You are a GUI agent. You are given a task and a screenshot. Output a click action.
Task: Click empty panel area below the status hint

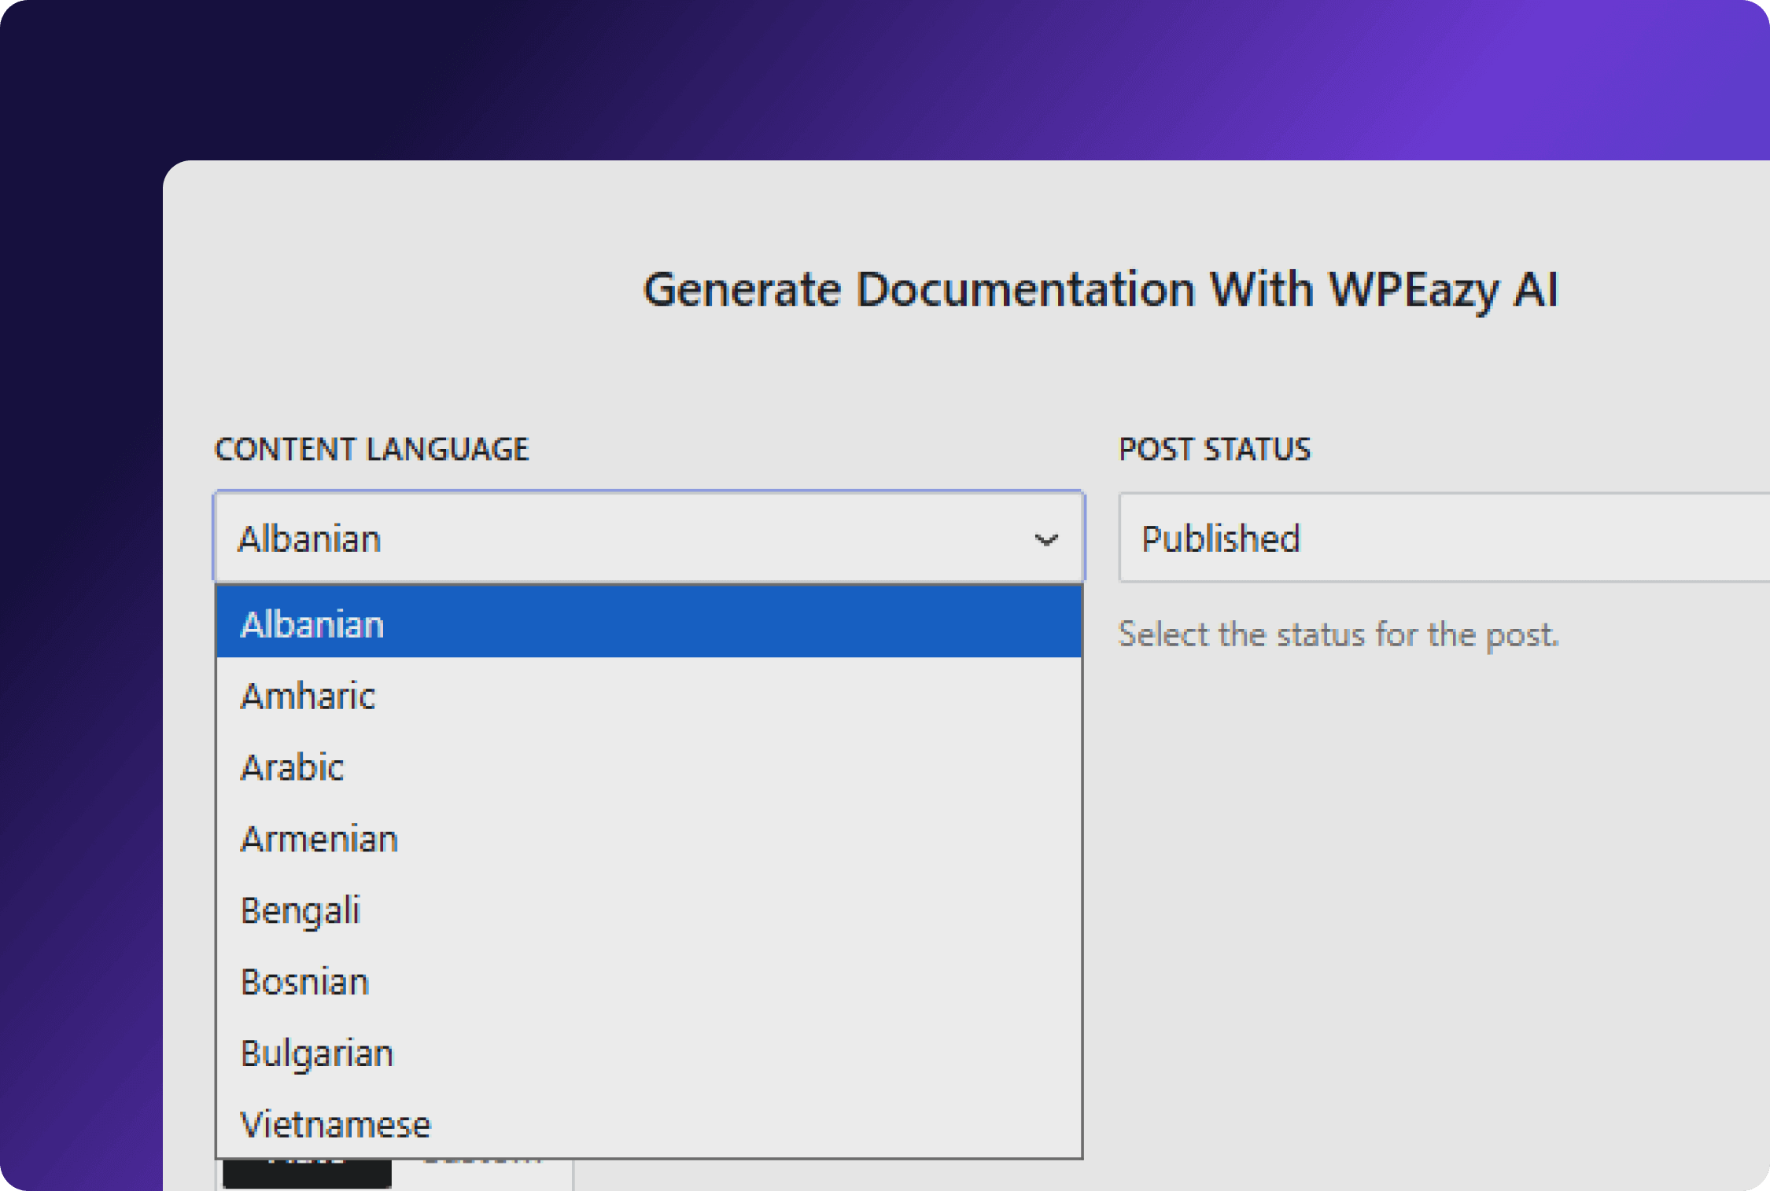(1416, 904)
